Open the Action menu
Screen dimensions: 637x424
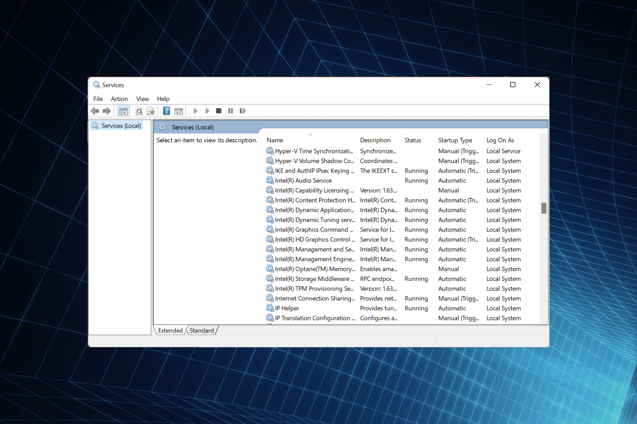point(119,99)
